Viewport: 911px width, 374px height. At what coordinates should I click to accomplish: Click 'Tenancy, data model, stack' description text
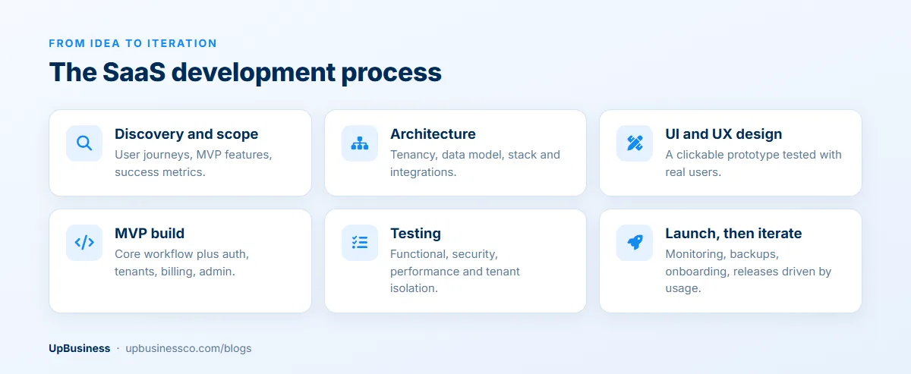click(475, 163)
